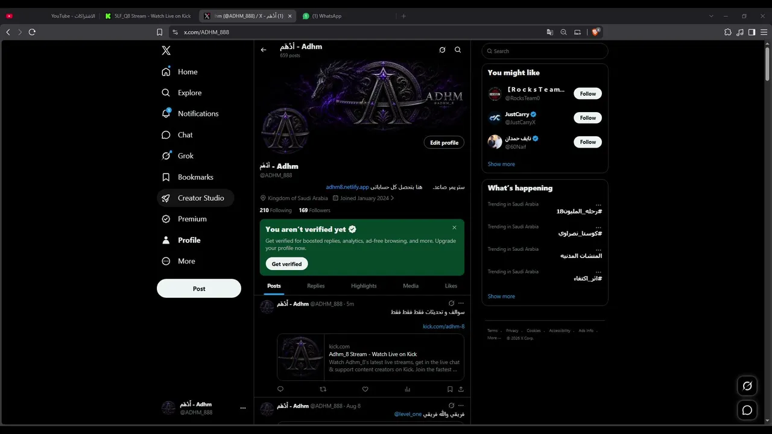The image size is (772, 434).
Task: Click the Grok icon on the 5m post
Action: click(x=451, y=303)
